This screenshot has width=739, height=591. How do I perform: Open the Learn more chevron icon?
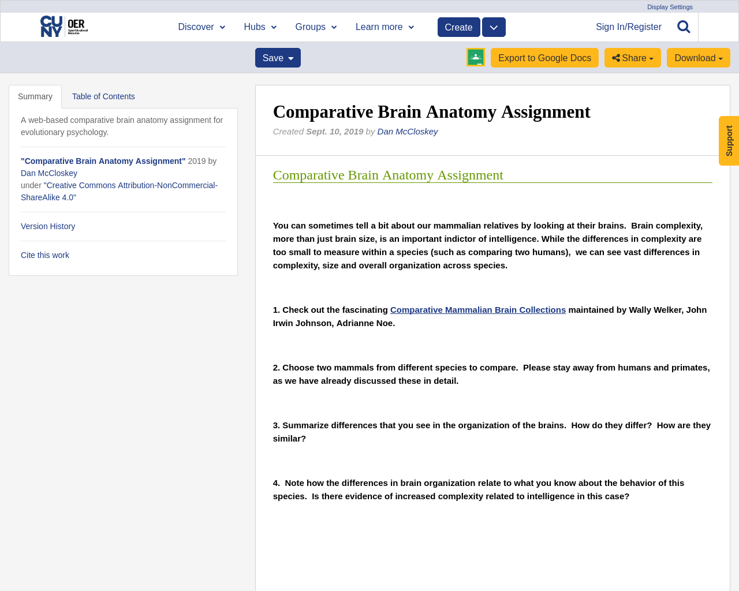point(411,26)
